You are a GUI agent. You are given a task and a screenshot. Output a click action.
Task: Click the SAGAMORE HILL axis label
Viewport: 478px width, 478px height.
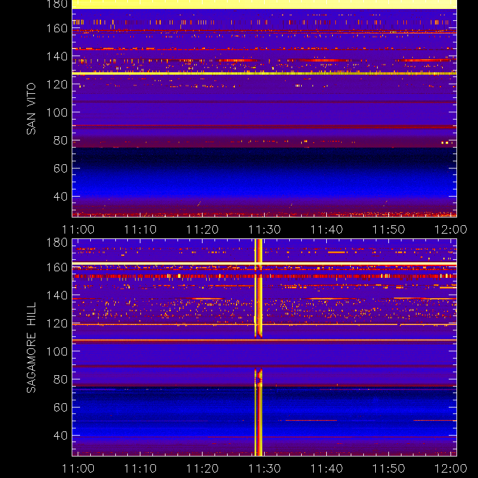(31, 348)
